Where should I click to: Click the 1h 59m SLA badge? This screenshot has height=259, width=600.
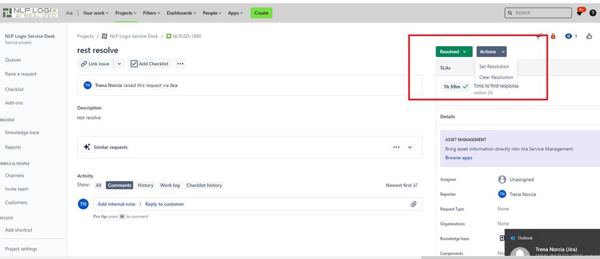pos(455,87)
